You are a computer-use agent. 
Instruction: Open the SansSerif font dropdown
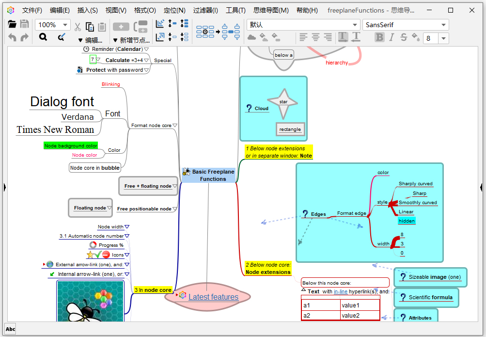click(443, 25)
